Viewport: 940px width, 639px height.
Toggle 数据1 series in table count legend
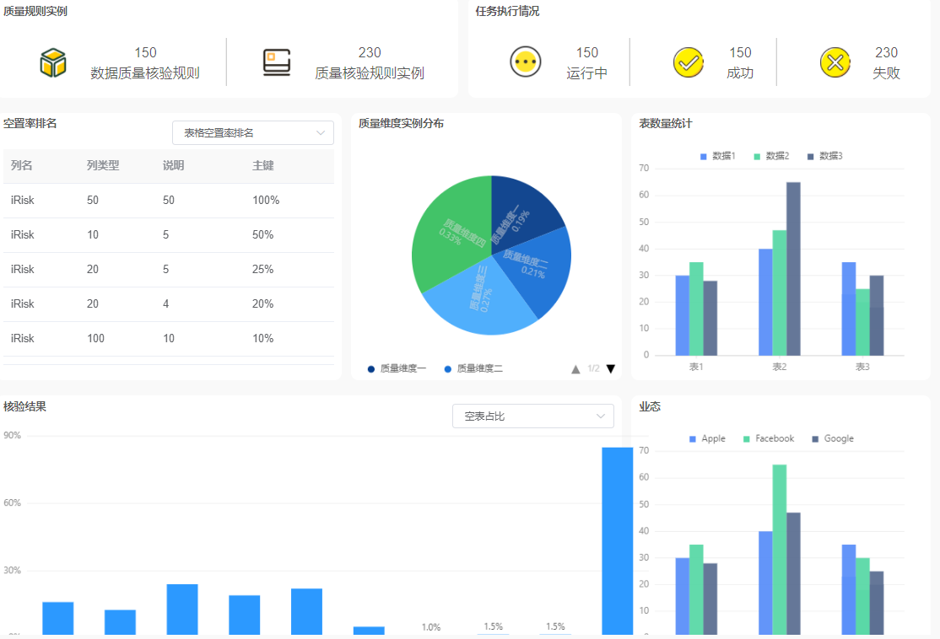pyautogui.click(x=718, y=156)
